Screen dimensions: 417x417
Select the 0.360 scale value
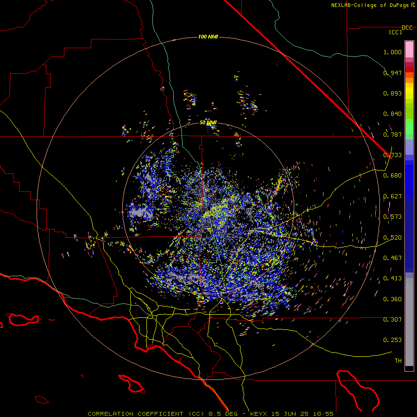392,299
